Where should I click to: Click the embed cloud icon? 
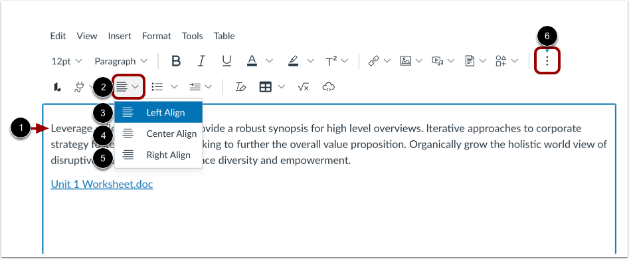pyautogui.click(x=329, y=87)
